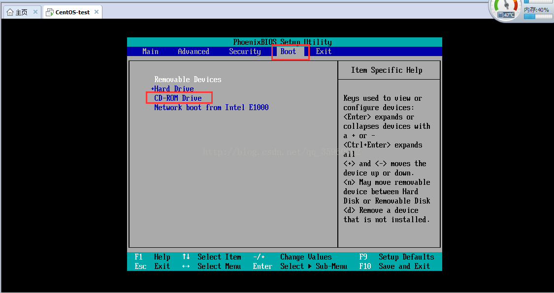
Task: Close the 主页 tab
Action: point(35,12)
